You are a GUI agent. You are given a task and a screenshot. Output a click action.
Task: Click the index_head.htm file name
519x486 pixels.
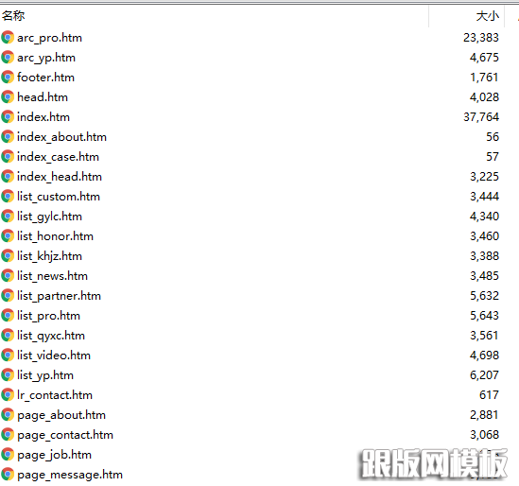(60, 177)
